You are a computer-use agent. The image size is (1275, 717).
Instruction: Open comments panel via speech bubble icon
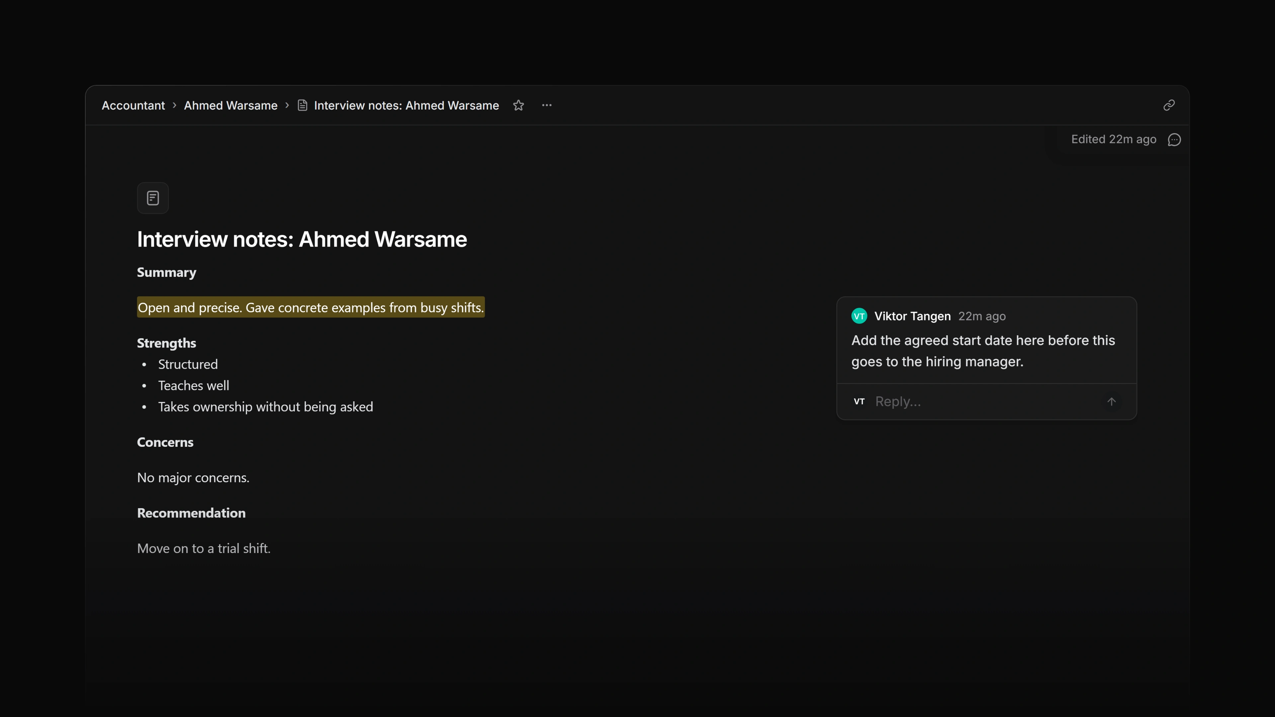click(1174, 139)
